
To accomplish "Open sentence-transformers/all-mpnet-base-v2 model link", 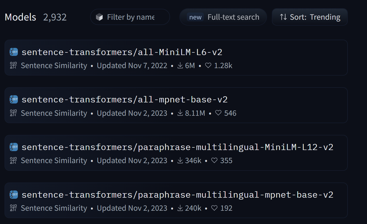I will pyautogui.click(x=124, y=99).
